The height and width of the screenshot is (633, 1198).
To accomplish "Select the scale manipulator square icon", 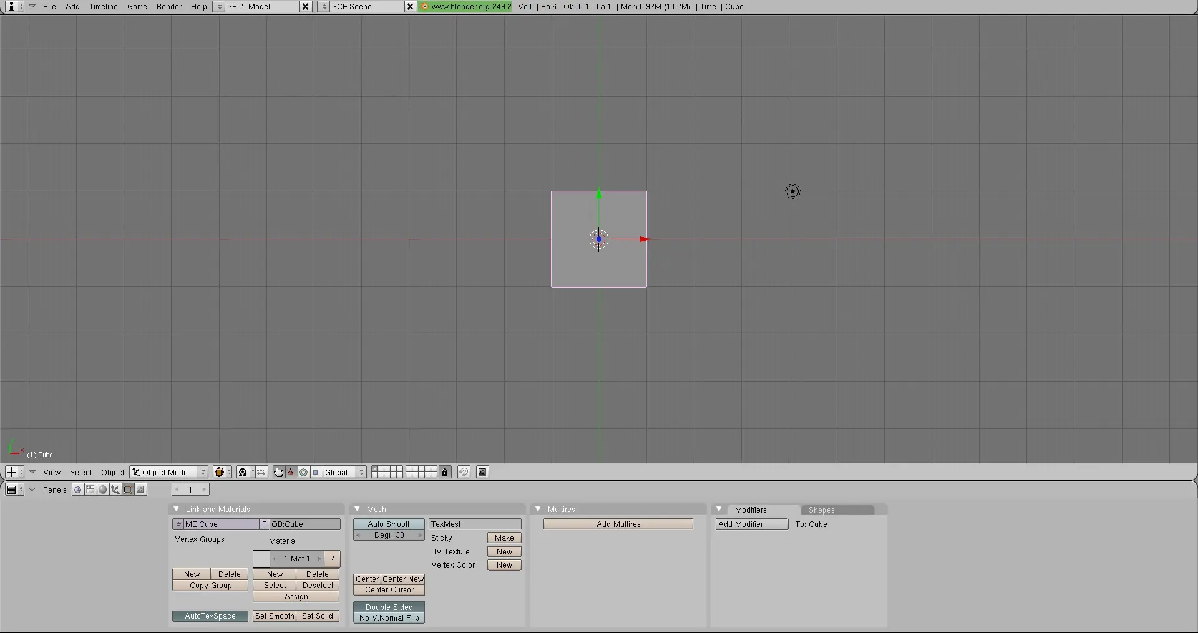I will pos(316,472).
